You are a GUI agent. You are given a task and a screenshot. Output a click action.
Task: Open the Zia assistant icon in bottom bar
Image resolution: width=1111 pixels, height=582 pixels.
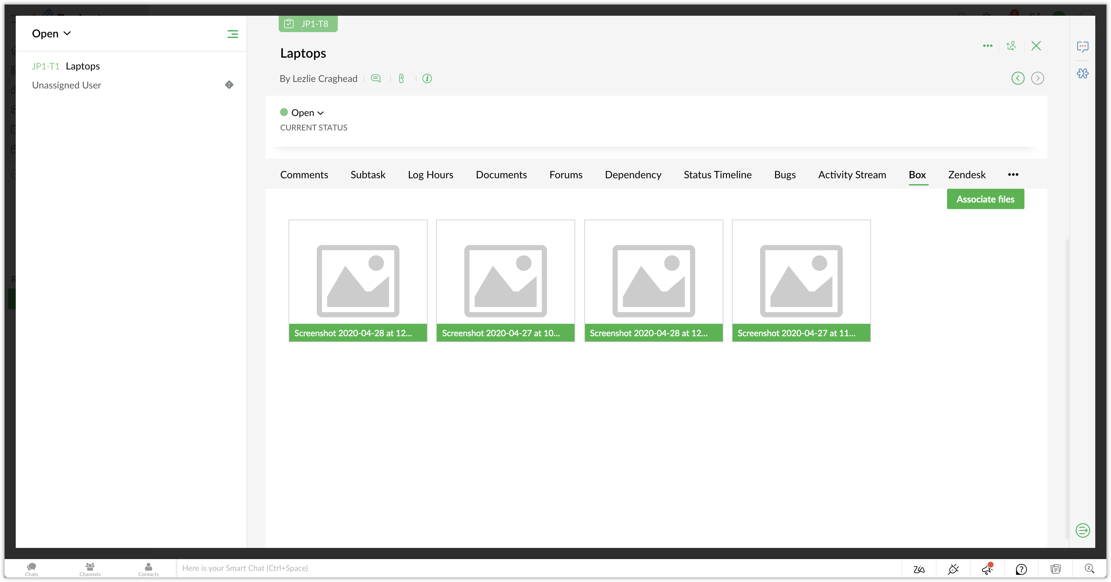pos(919,569)
